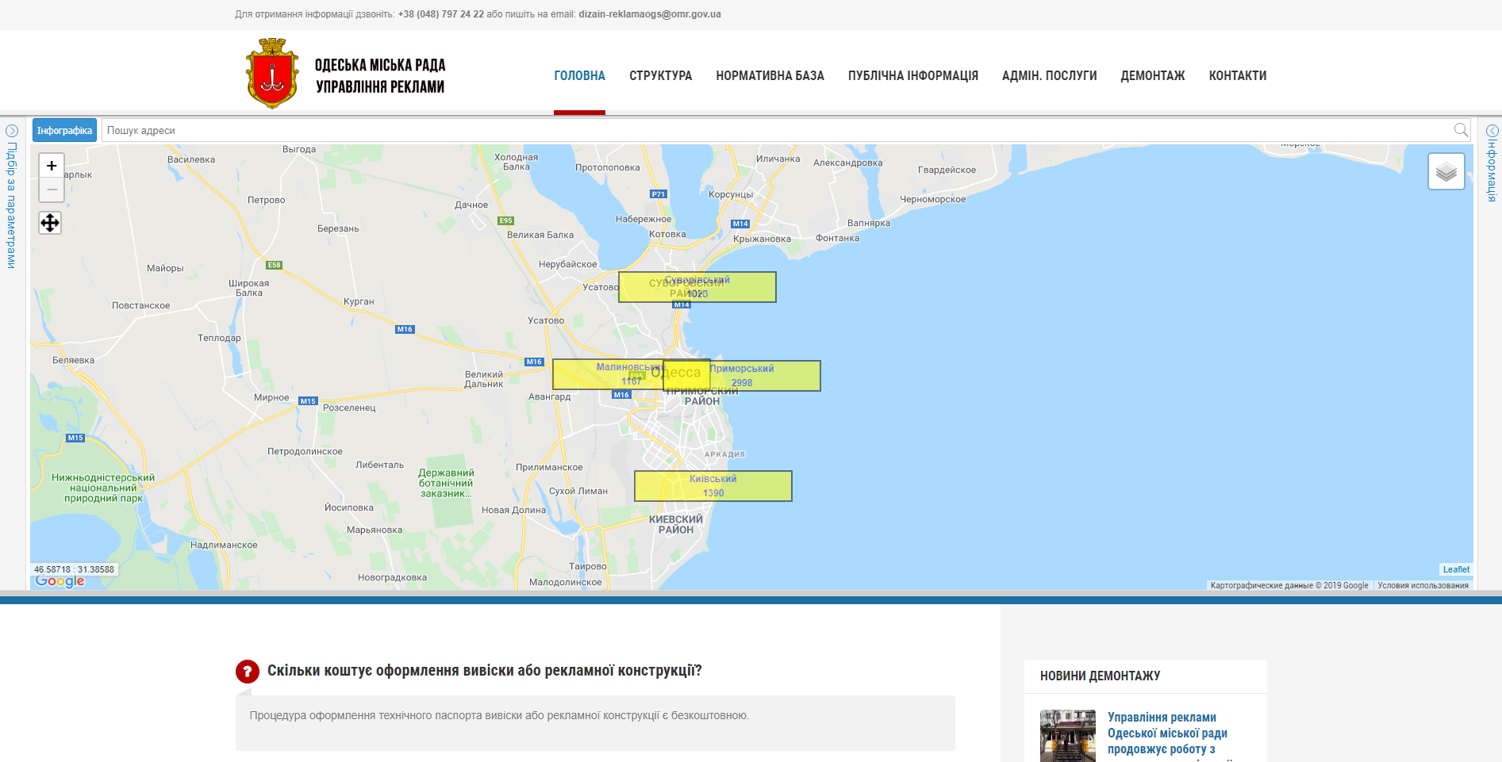The height and width of the screenshot is (762, 1502).
Task: Open the ГОЛОВНА menu item
Action: [x=579, y=76]
